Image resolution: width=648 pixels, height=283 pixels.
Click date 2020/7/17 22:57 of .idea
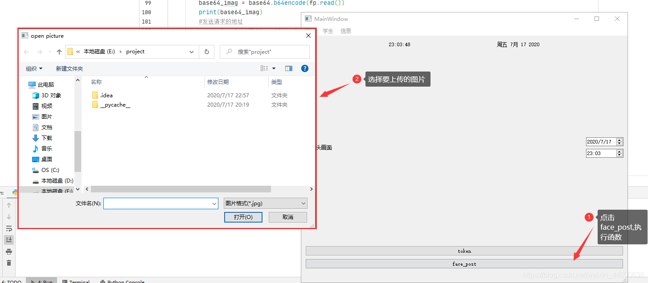click(x=228, y=95)
